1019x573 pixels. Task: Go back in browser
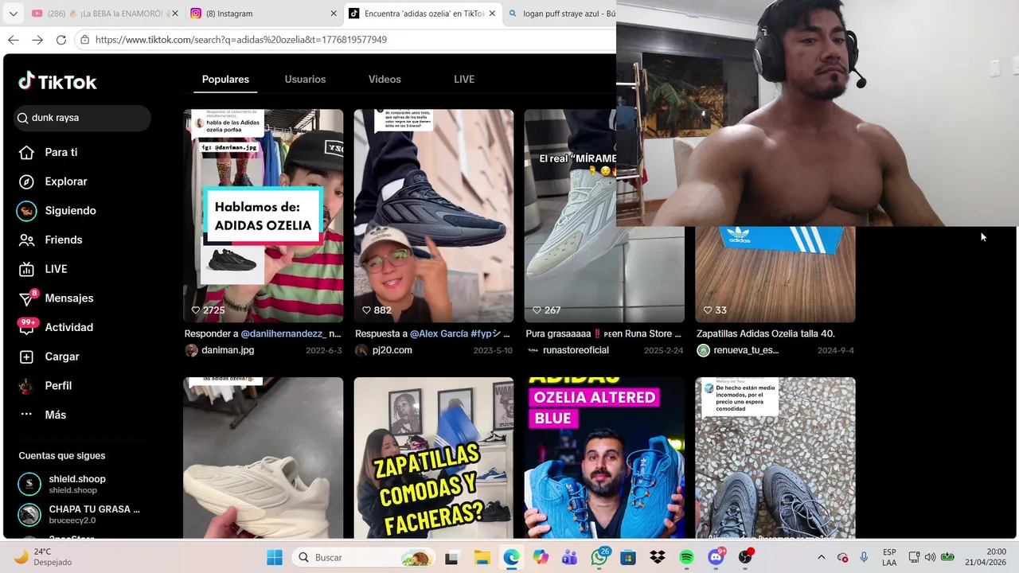[14, 40]
